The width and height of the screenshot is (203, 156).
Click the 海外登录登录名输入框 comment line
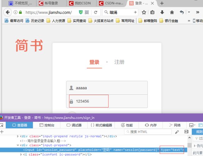pyautogui.click(x=43, y=141)
